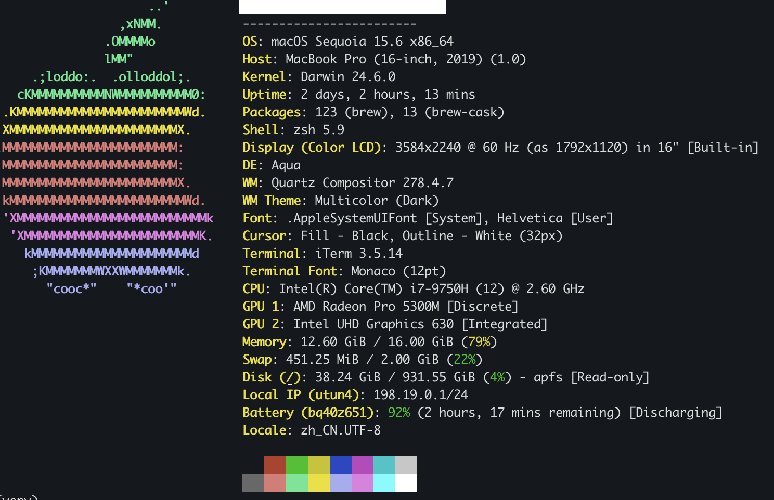
Task: Click the uptime value '2 days, 2 hours, 13 mins'
Action: click(388, 95)
